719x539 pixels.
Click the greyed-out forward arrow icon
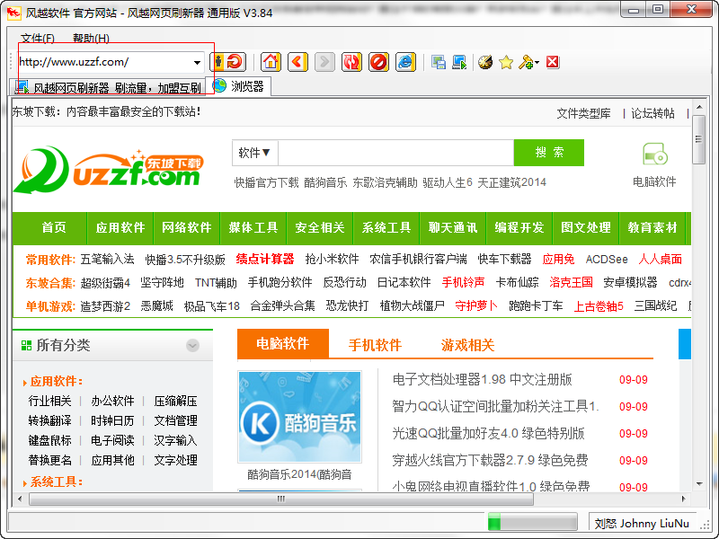pos(324,62)
